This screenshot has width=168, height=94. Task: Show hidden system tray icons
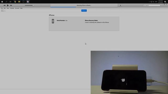coord(149,2)
